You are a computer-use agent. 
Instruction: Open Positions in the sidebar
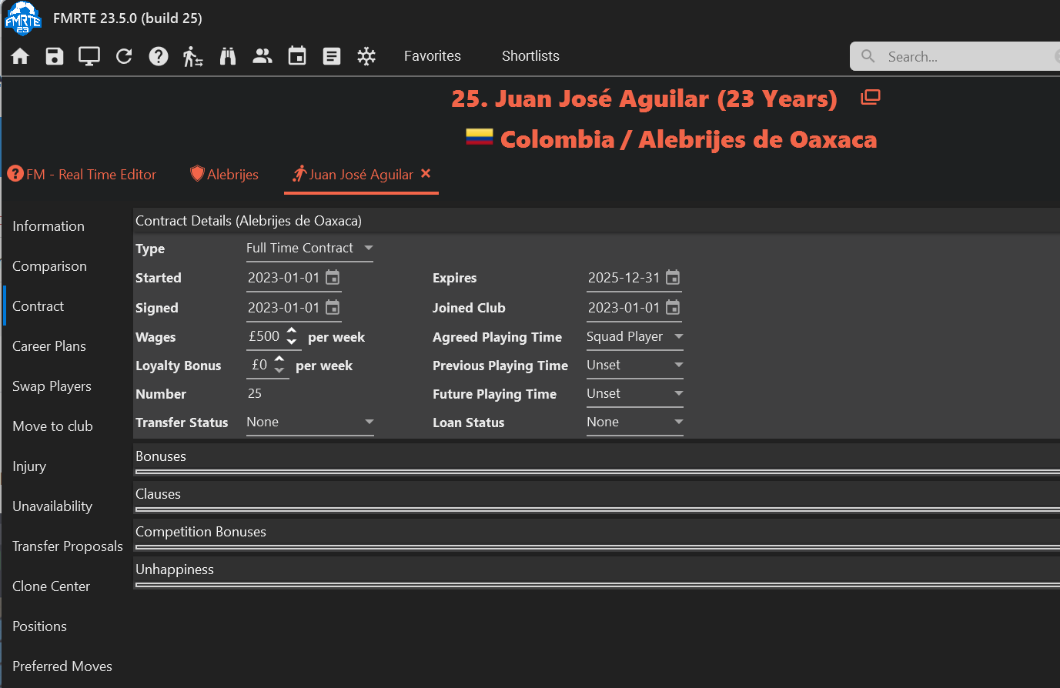coord(39,626)
